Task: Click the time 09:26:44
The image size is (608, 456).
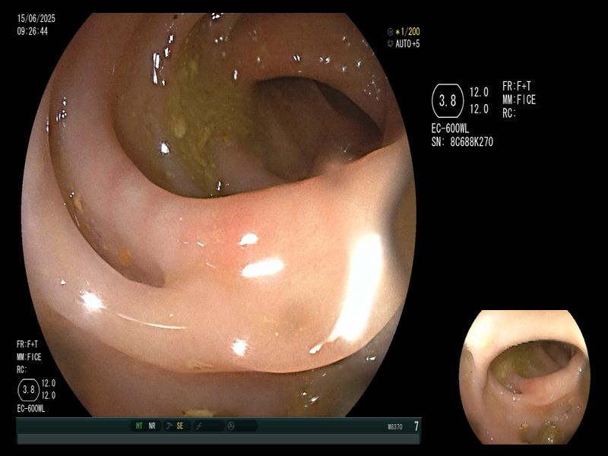Action: coord(33,31)
